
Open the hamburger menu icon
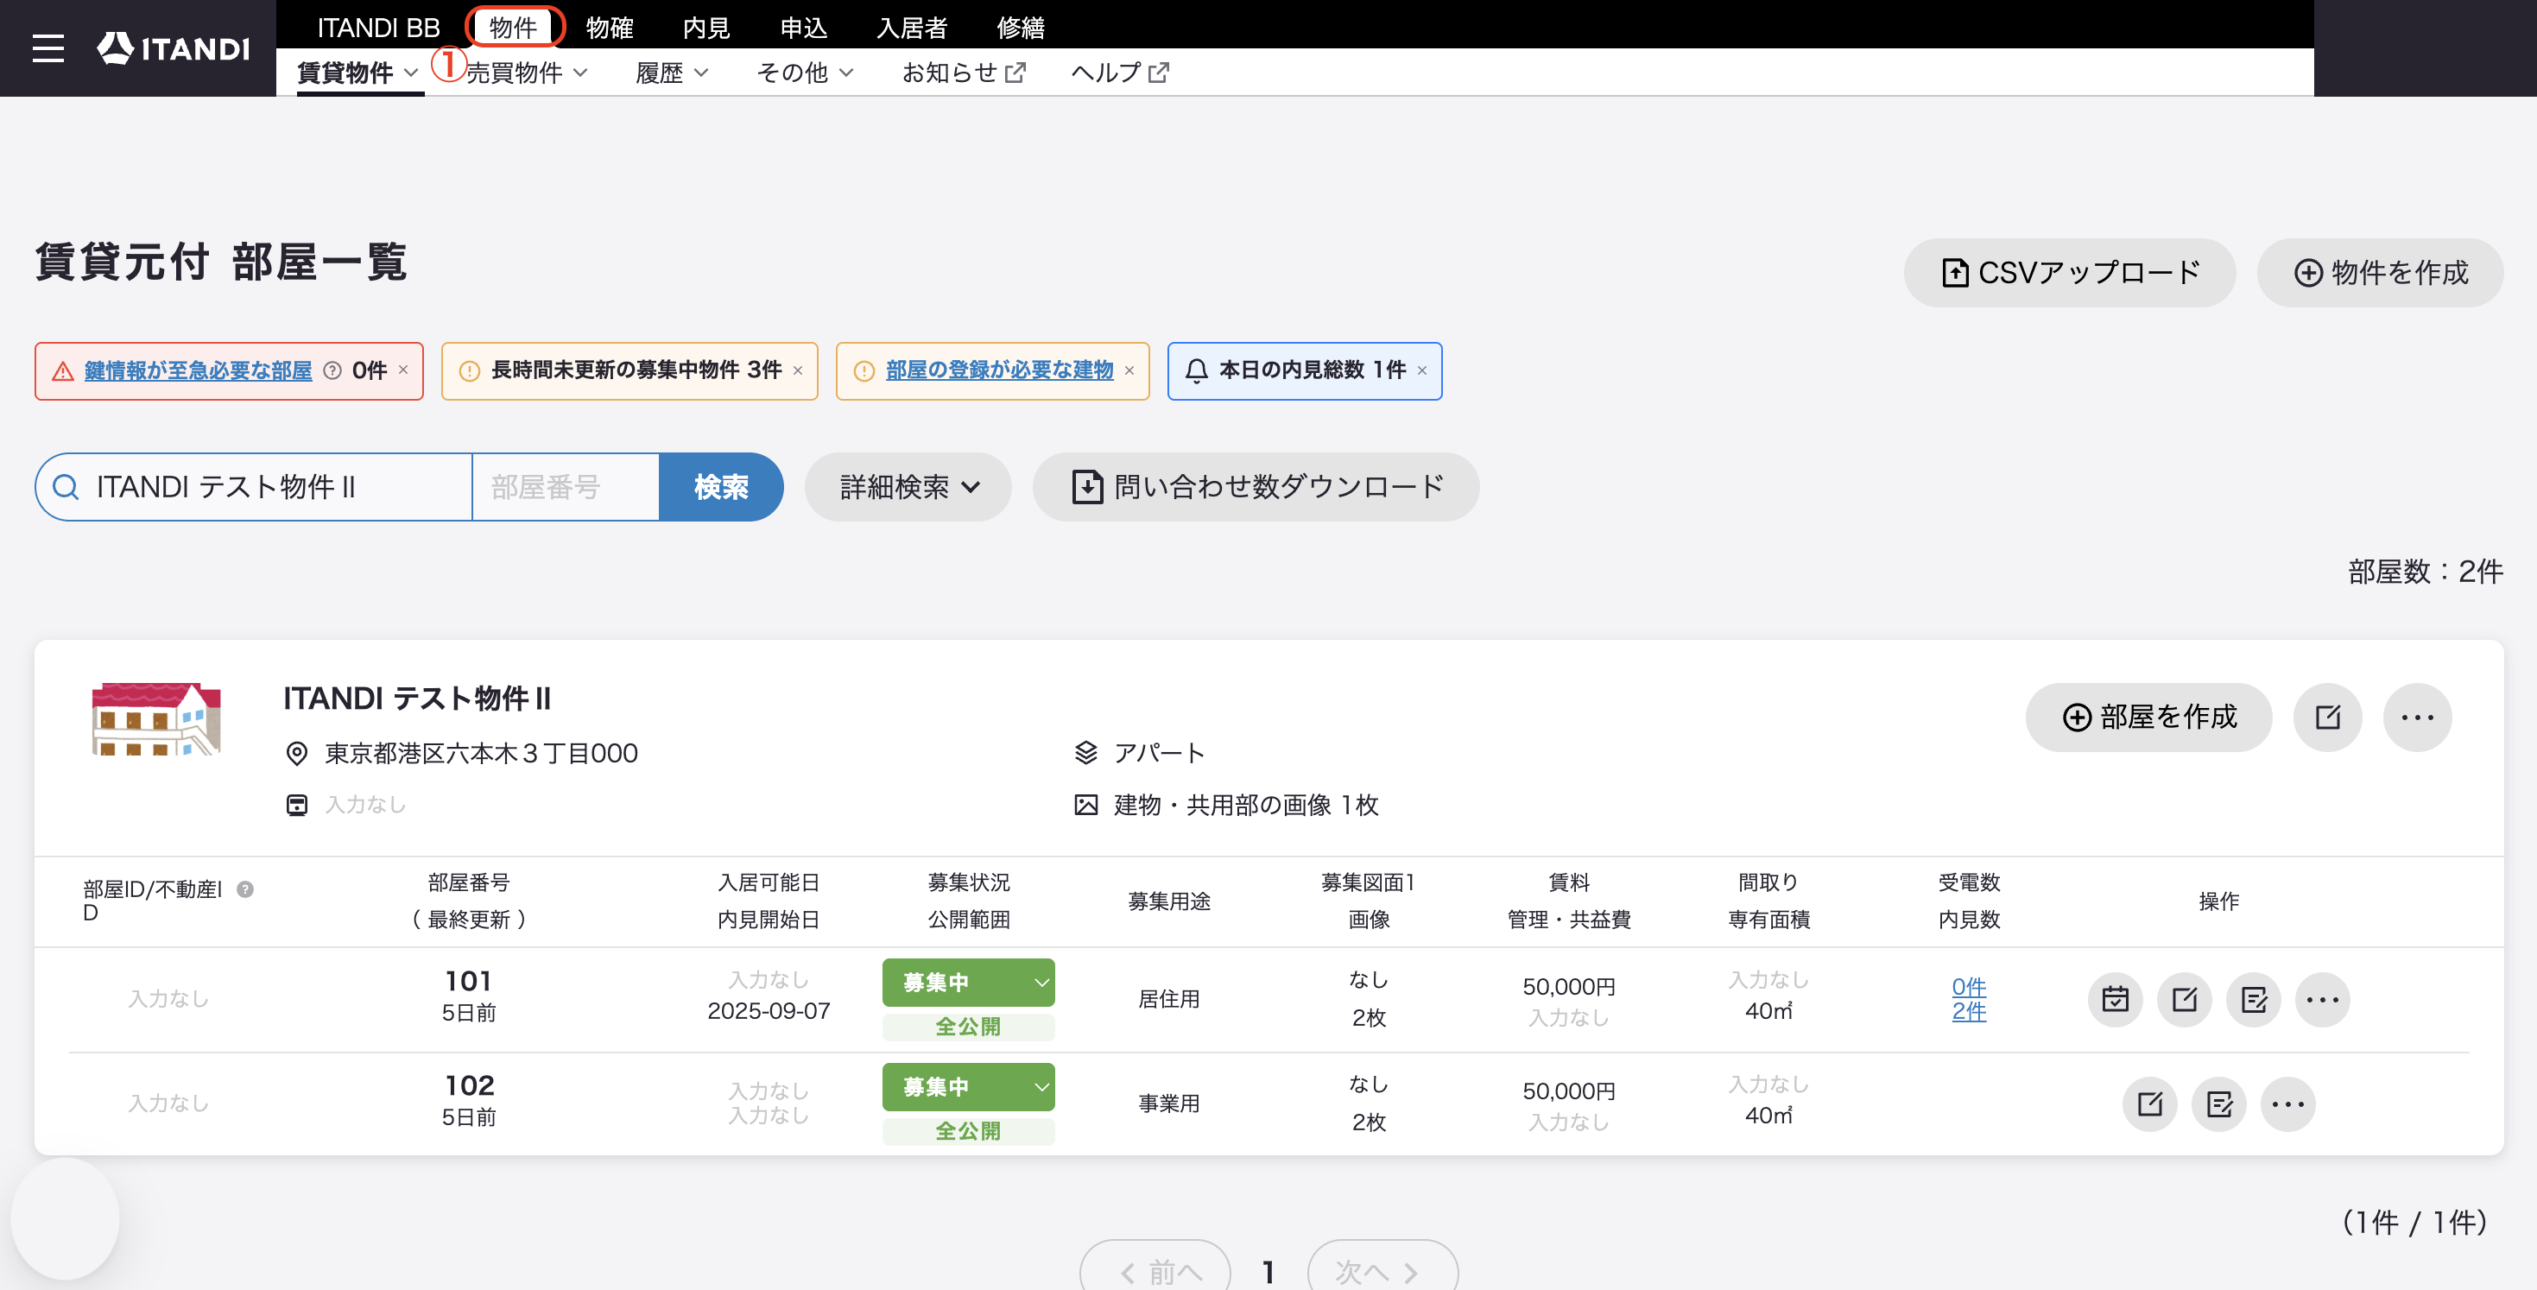pos(47,48)
